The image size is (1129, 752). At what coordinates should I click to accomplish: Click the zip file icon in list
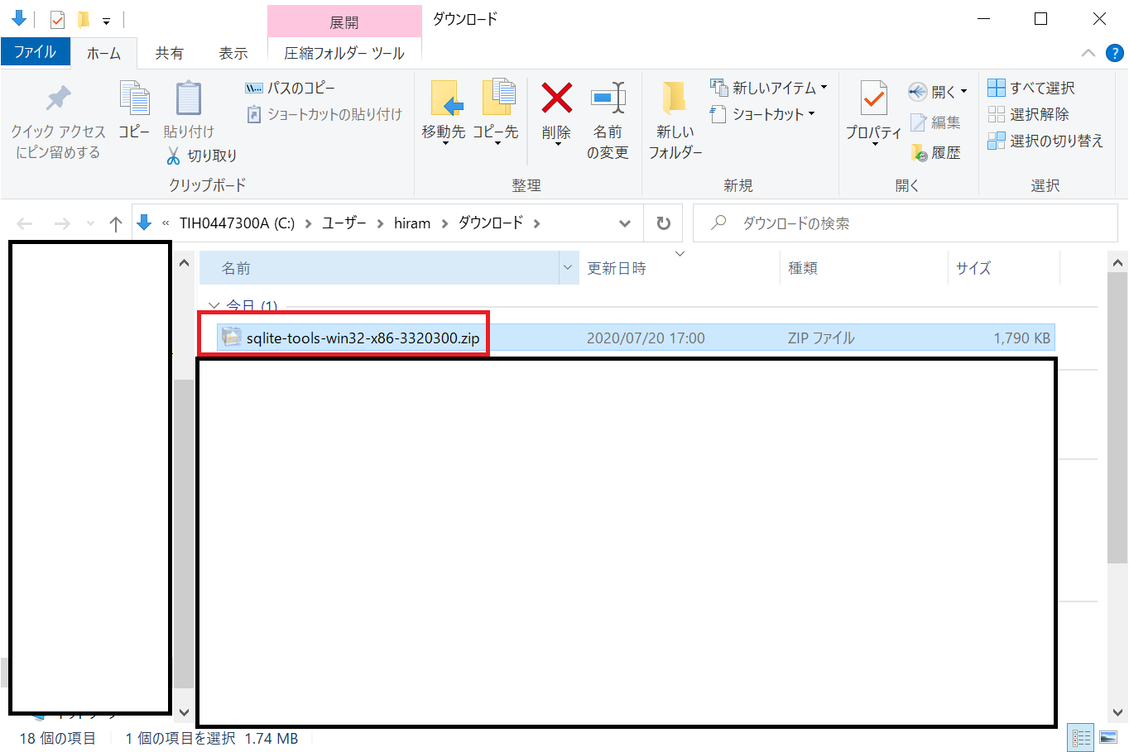point(231,337)
